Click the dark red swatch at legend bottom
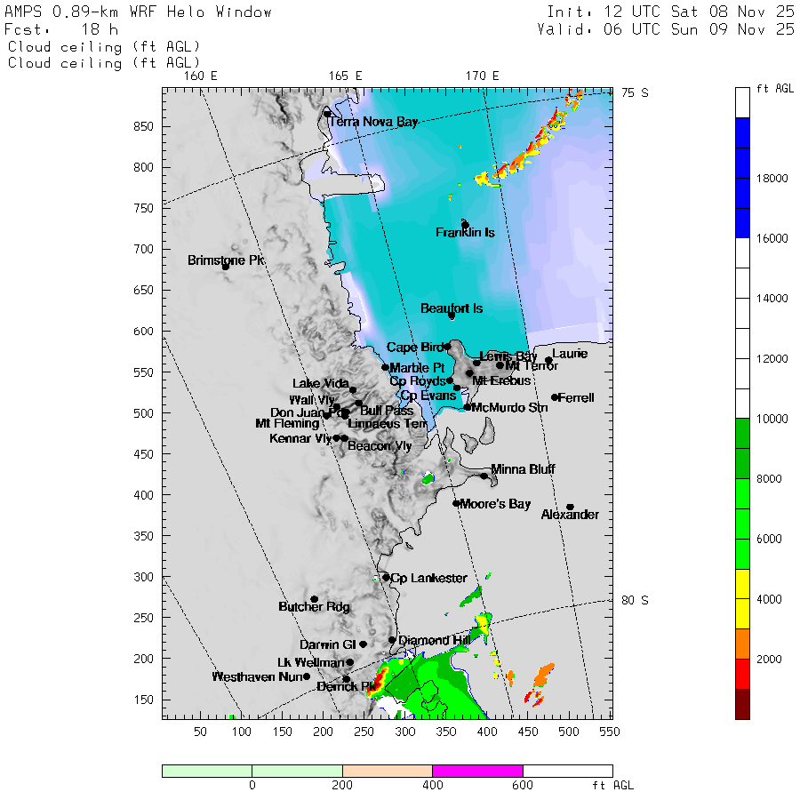The image size is (800, 800). 742,704
